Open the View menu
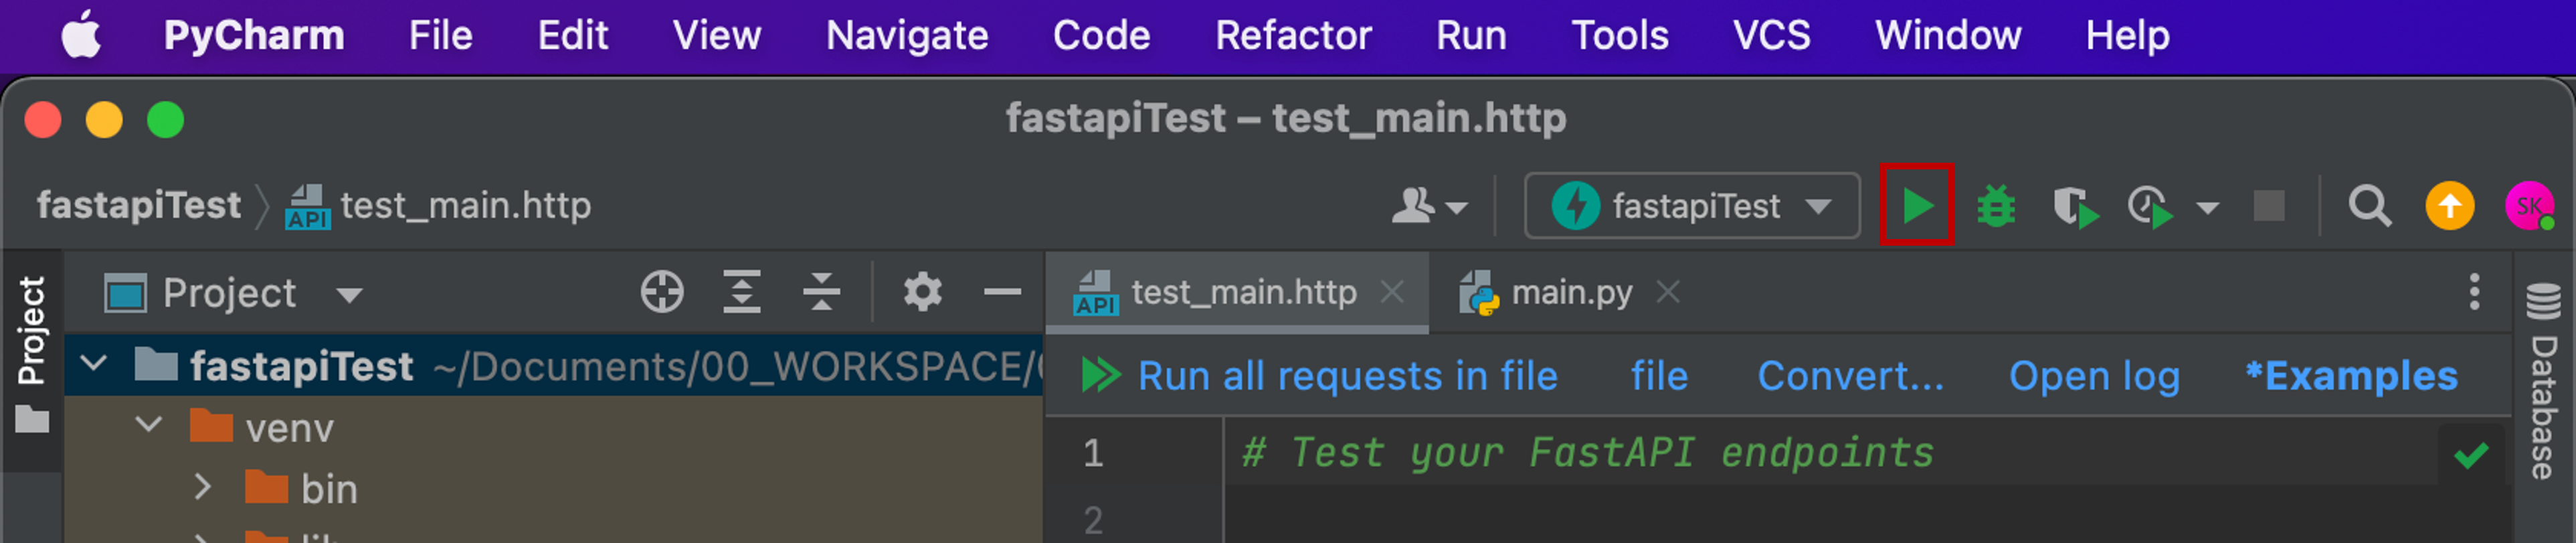This screenshot has height=543, width=2576. pos(716,35)
